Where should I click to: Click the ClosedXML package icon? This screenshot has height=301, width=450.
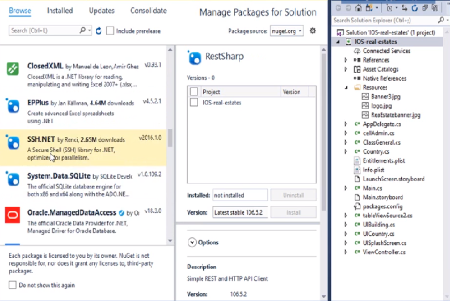click(12, 69)
